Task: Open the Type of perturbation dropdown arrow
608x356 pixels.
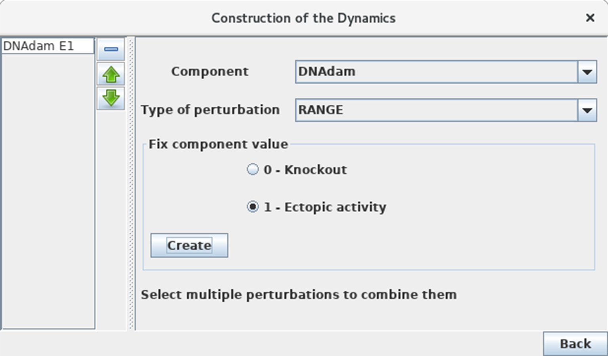Action: point(587,110)
